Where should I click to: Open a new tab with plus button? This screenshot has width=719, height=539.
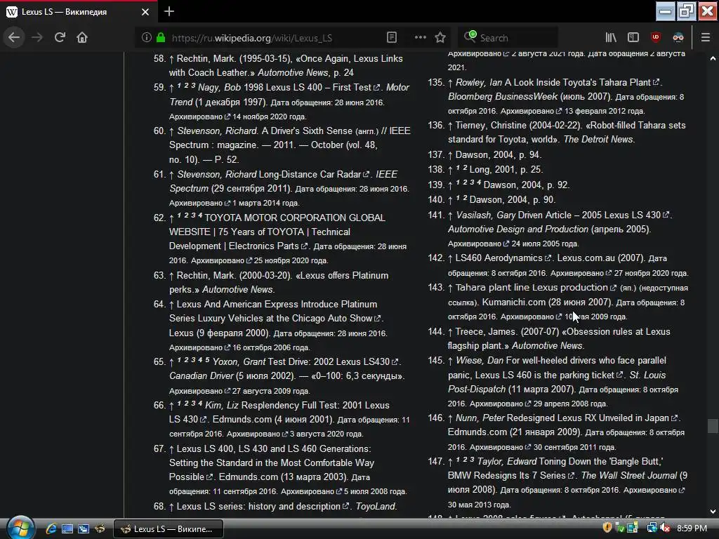coord(169,11)
